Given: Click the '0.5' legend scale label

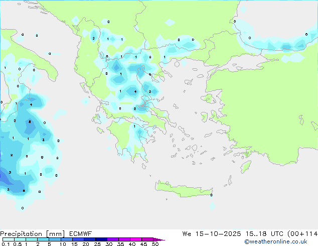Looking at the screenshot, I should pyautogui.click(x=18, y=244).
